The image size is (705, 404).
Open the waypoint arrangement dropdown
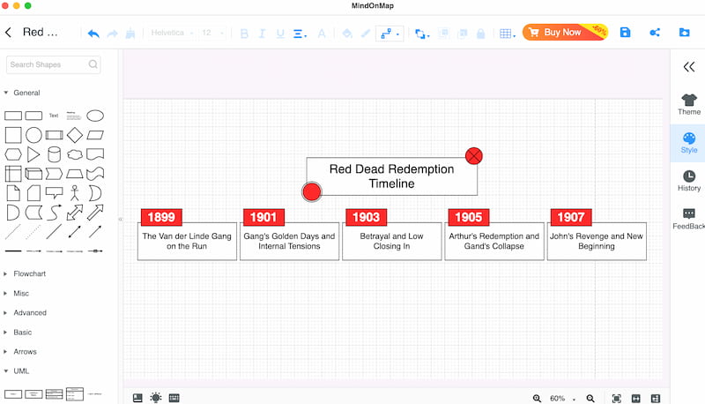tap(422, 34)
